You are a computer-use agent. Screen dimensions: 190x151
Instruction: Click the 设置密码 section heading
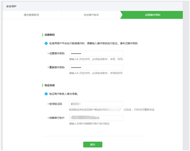pos(50,35)
